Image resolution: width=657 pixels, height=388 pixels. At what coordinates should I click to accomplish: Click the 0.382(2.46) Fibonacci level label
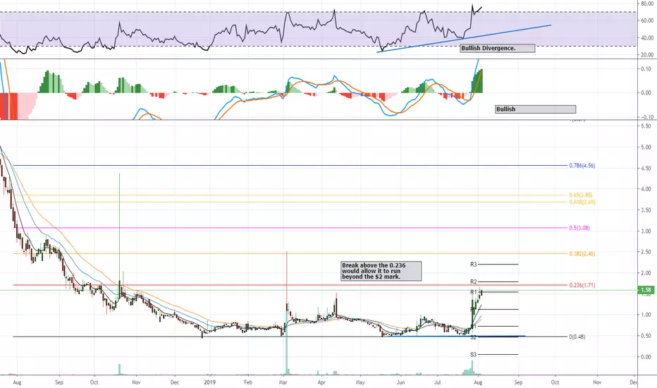coord(582,254)
